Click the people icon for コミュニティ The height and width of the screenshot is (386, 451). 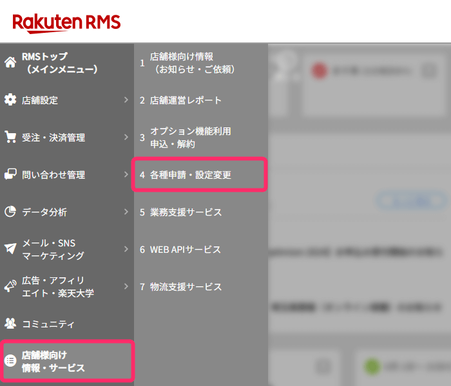10,324
